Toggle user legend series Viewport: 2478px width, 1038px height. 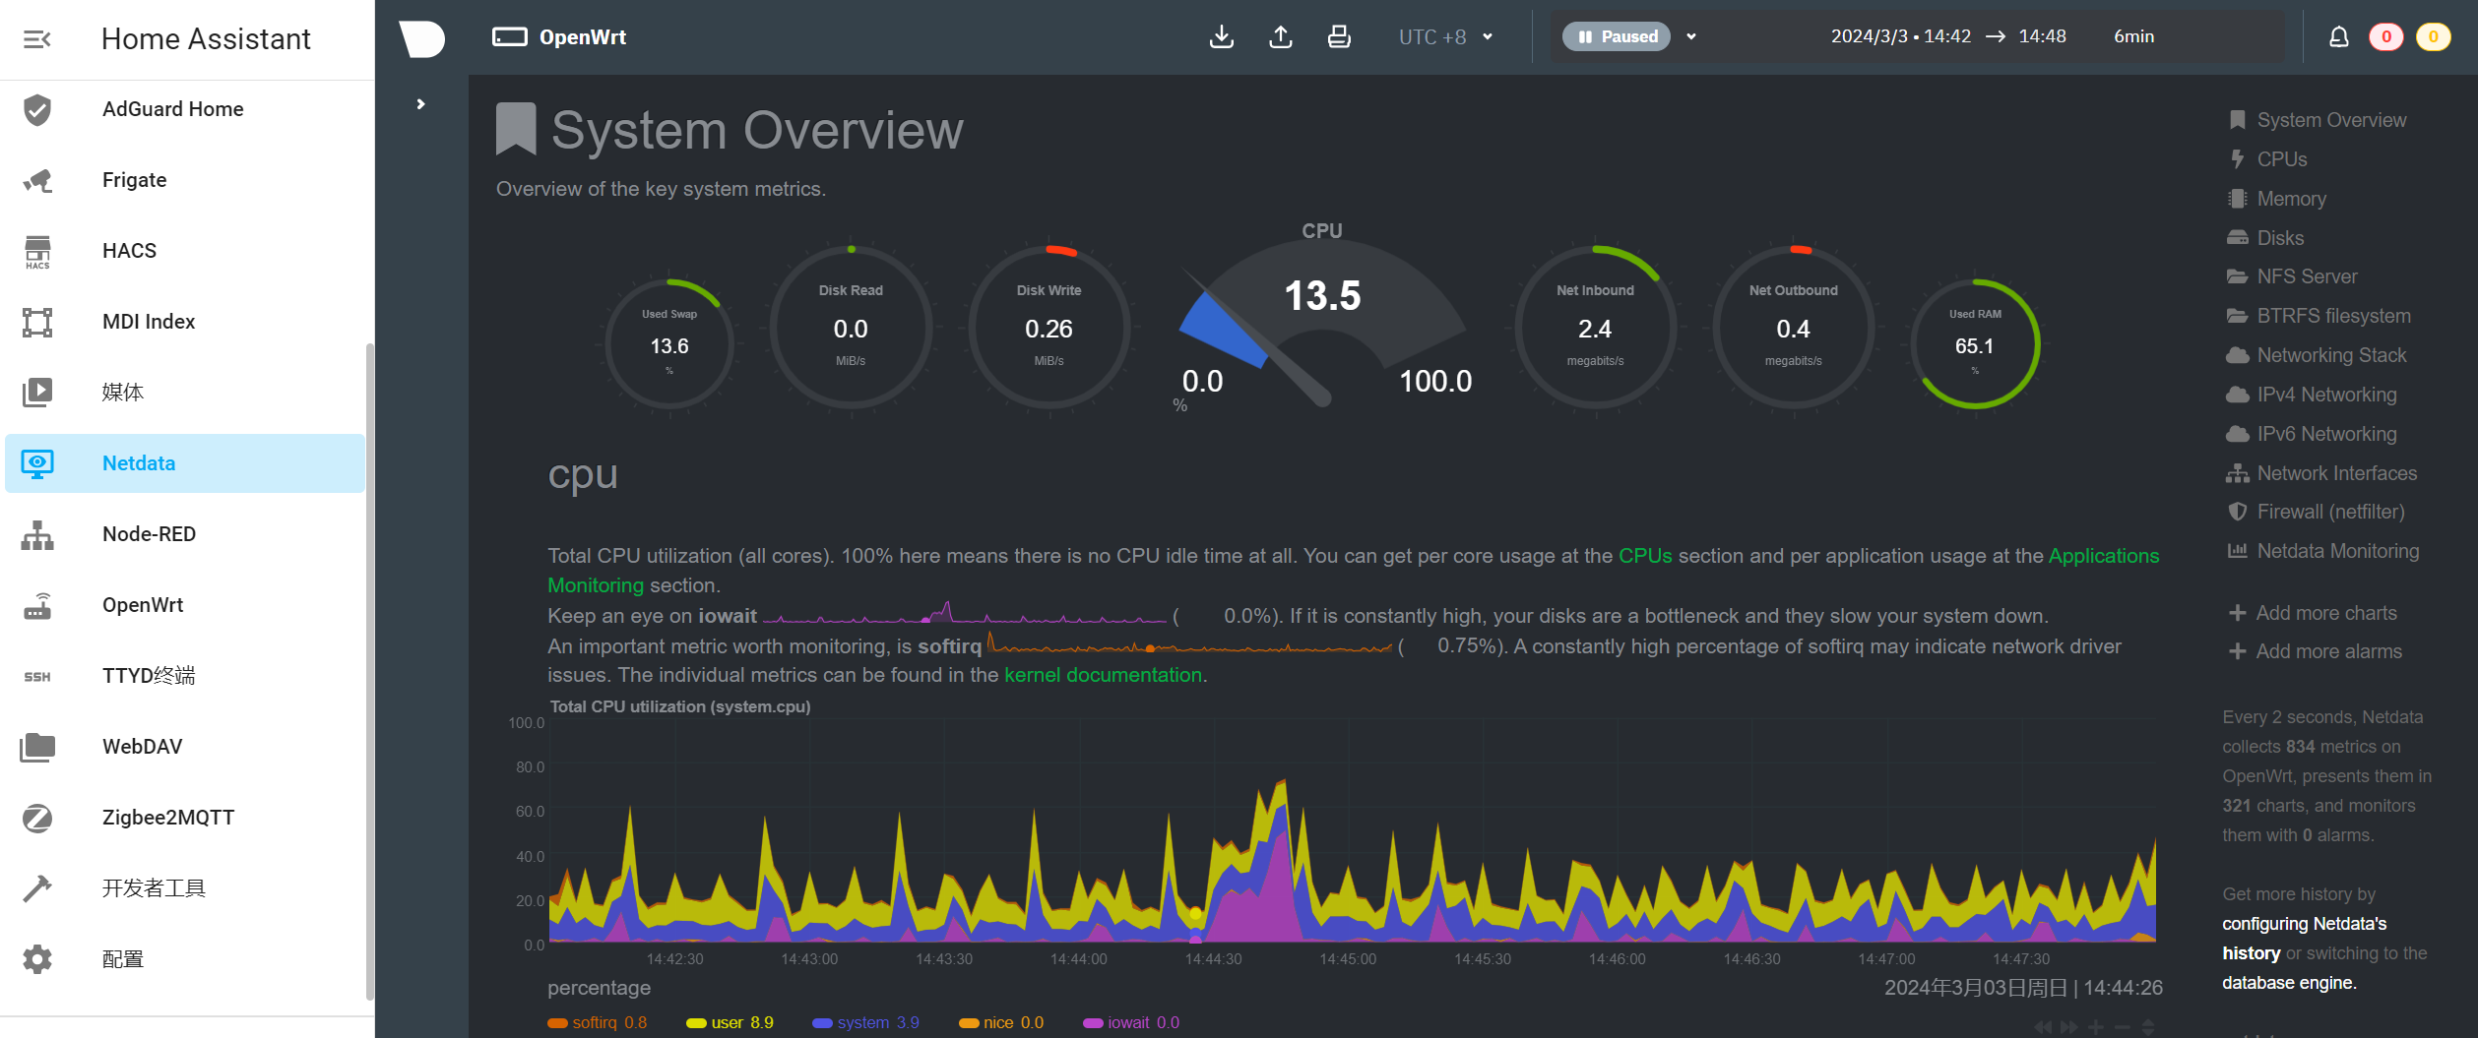pyautogui.click(x=730, y=1022)
